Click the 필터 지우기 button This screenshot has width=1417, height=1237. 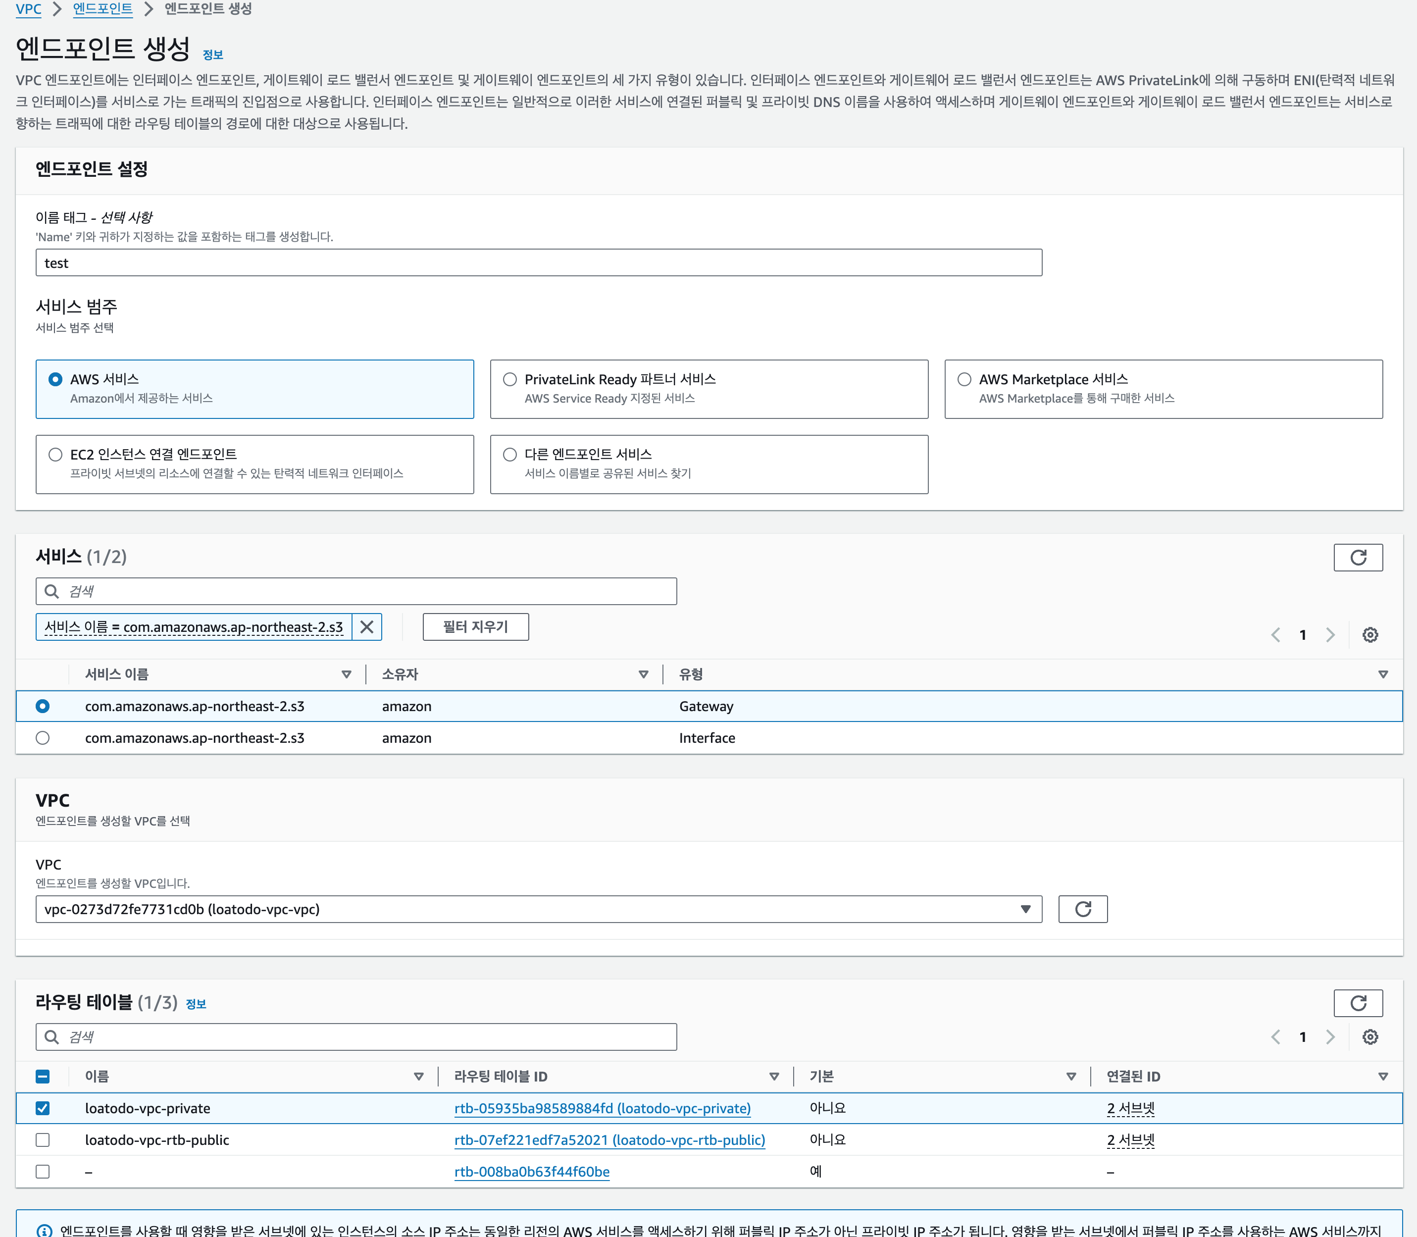[x=475, y=627]
